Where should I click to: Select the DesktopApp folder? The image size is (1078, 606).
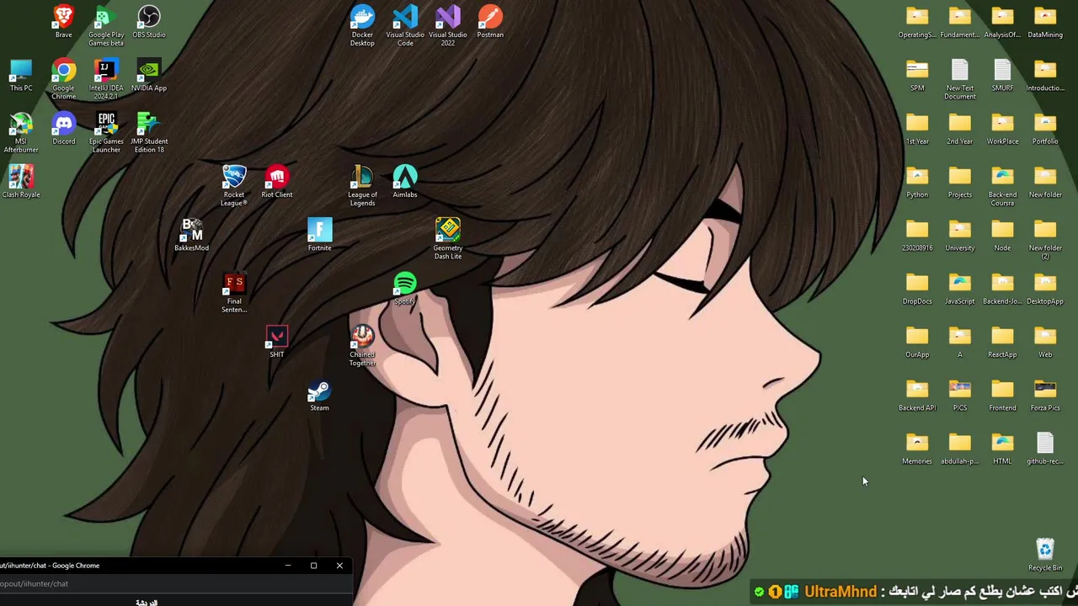[1045, 288]
